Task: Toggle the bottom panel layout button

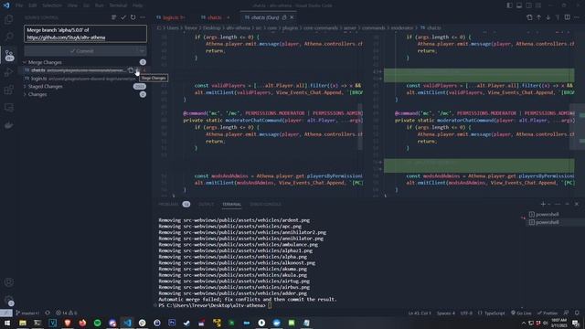Action: click(x=519, y=5)
